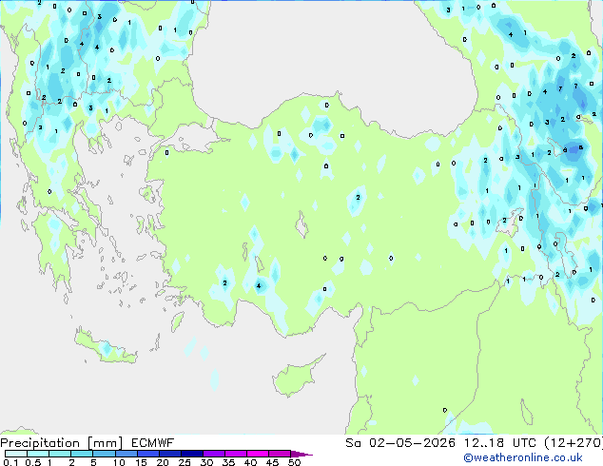The width and height of the screenshot is (603, 466).
Task: Click the legend swatch between 1 and 2
Action: pyautogui.click(x=60, y=454)
